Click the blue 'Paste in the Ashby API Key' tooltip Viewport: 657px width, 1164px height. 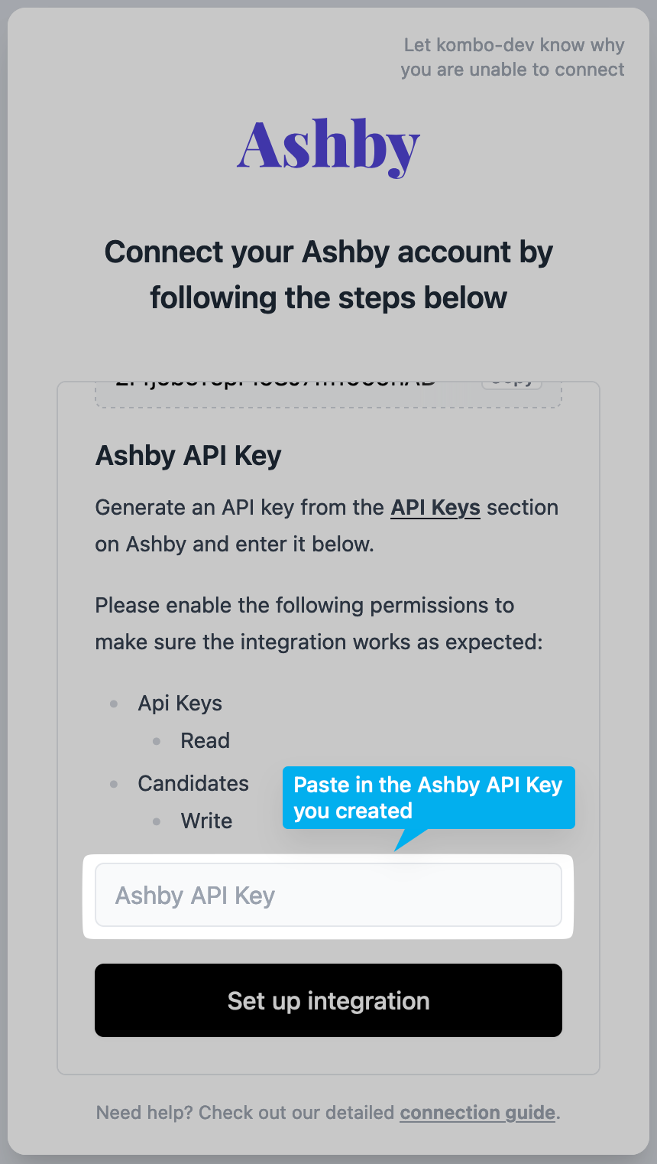click(x=428, y=798)
